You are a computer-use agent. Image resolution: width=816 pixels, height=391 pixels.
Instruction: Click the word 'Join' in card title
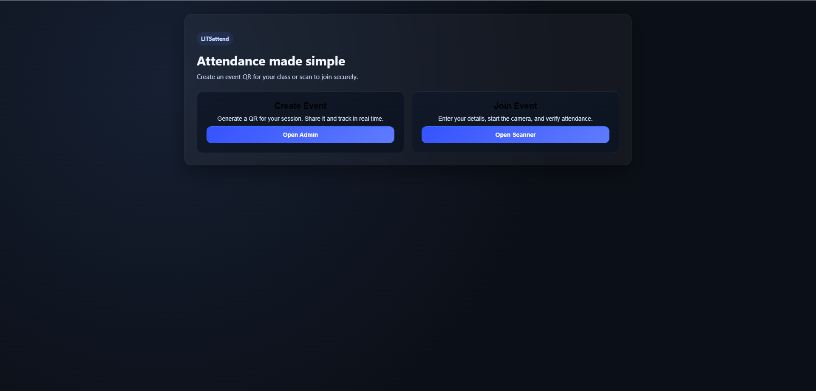click(x=502, y=106)
